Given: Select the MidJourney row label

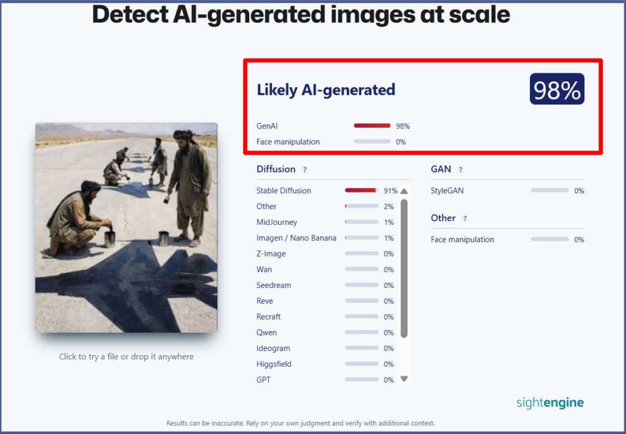Looking at the screenshot, I should coord(277,223).
